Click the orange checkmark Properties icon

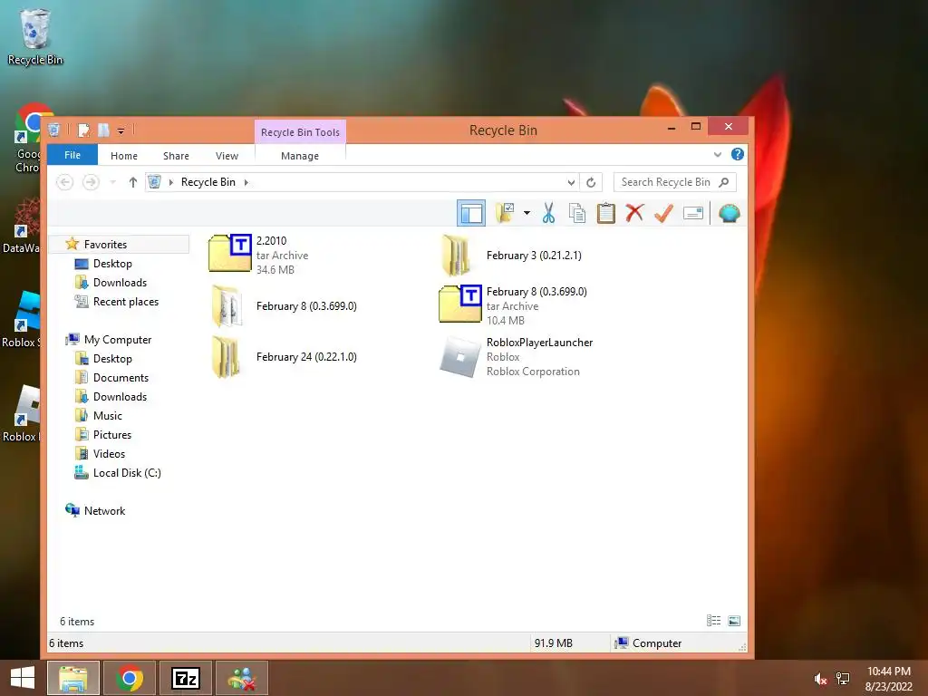pyautogui.click(x=663, y=213)
